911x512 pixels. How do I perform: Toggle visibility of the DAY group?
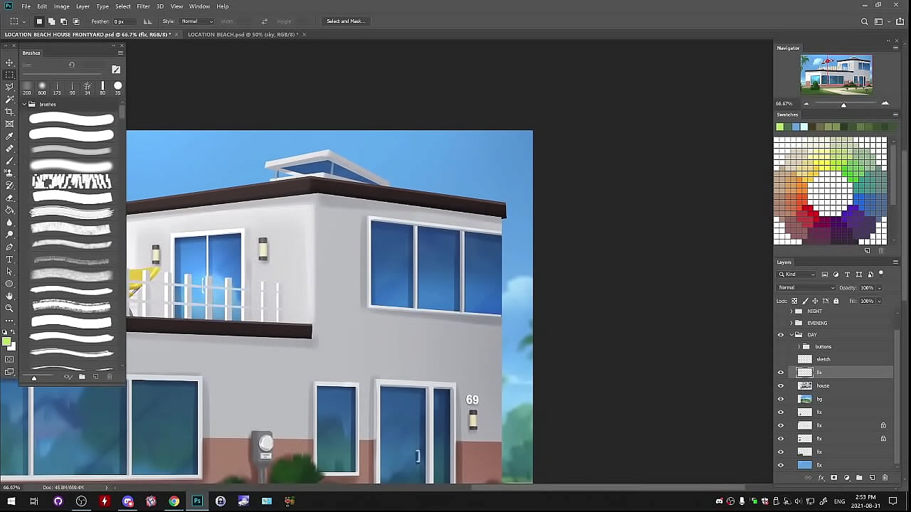pos(781,335)
